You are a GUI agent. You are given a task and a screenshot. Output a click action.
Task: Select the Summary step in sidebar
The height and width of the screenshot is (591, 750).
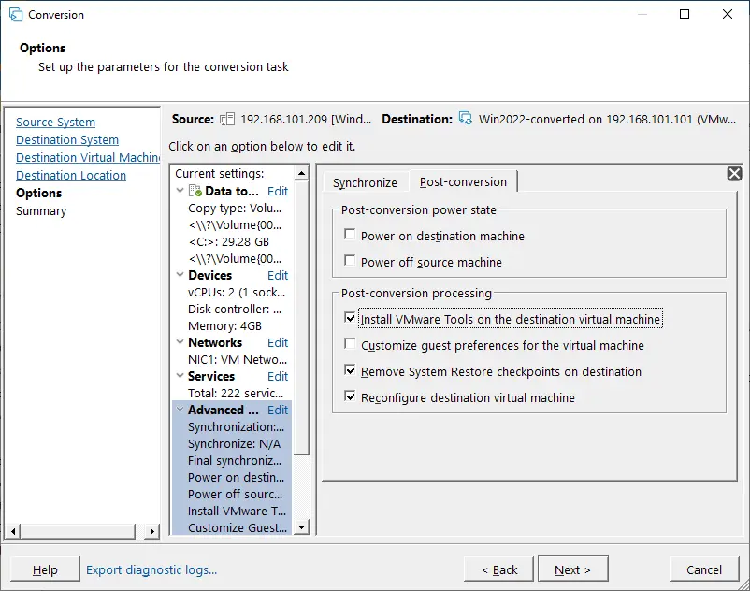(41, 210)
